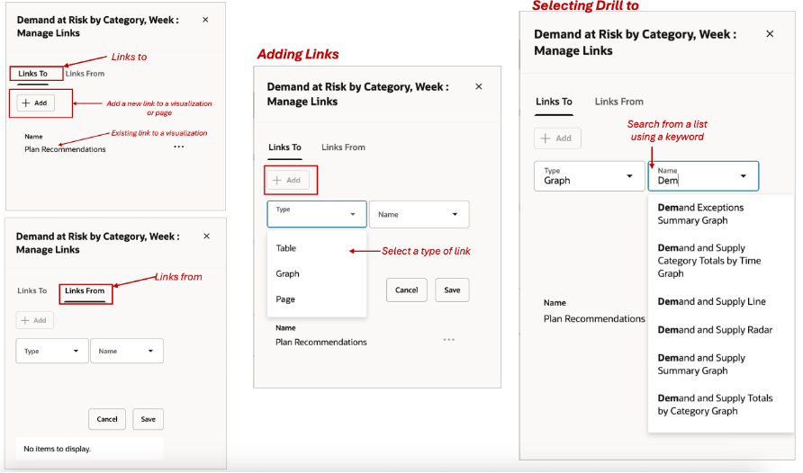Select Links From tab in bottom-left dialog

(85, 290)
